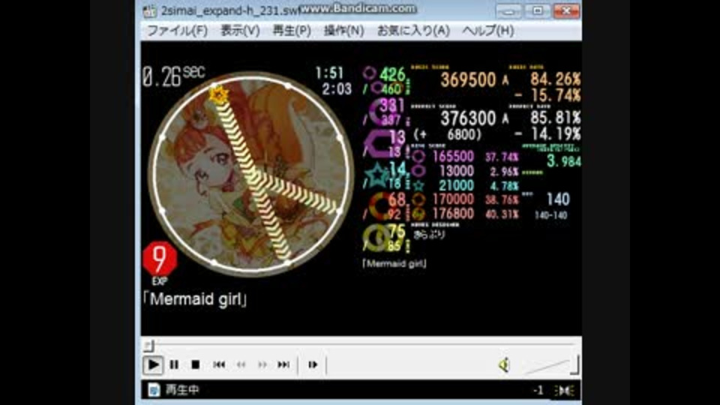
Task: Open the ヘルプ(H) menu
Action: [x=487, y=31]
